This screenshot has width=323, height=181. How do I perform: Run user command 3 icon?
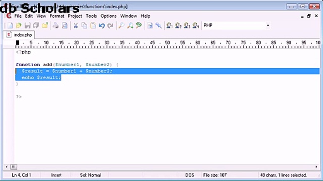[x=187, y=25]
